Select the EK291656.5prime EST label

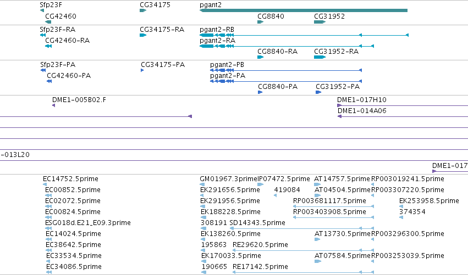(x=230, y=190)
